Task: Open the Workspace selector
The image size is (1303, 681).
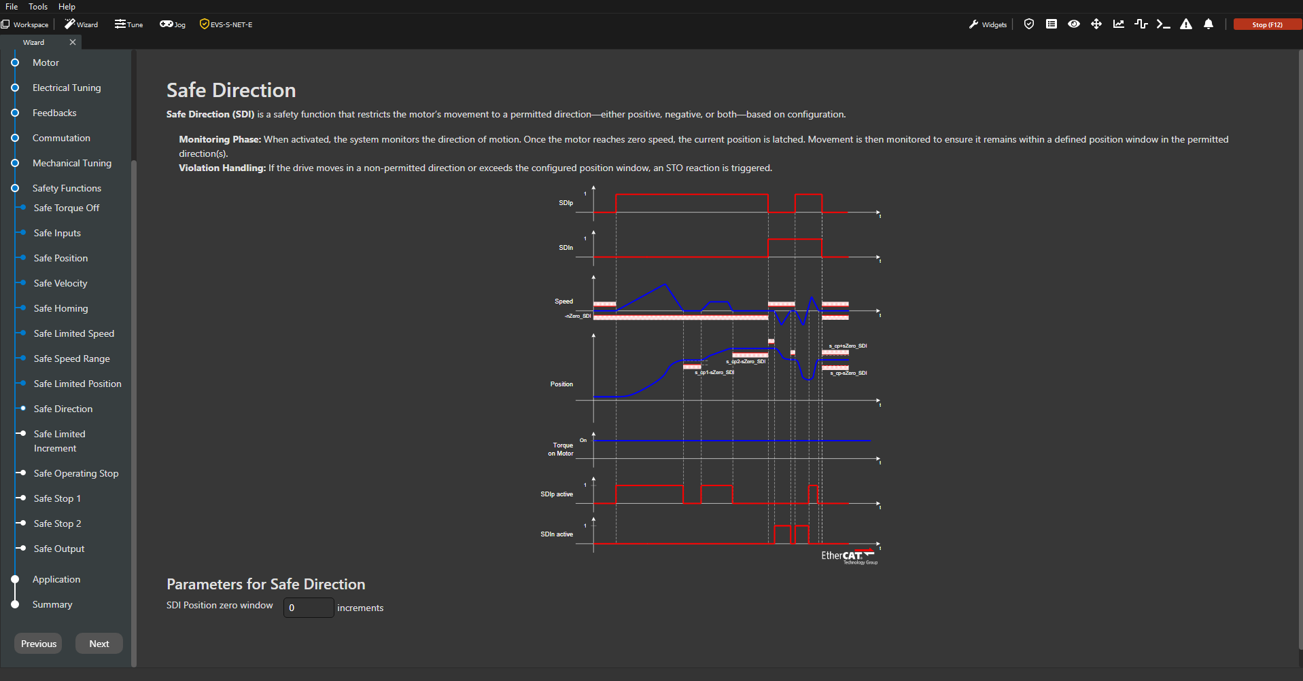Action: pyautogui.click(x=25, y=24)
